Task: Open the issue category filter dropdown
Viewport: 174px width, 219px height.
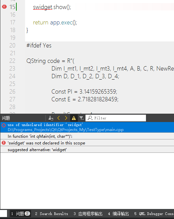Action: (81, 118)
